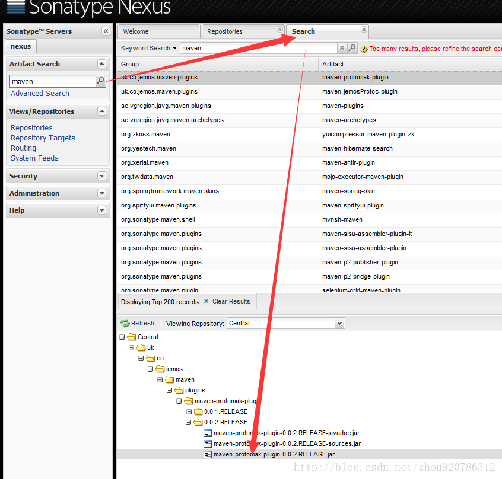Collapse the Artifact Search panel
Screen dimensions: 502x479
click(101, 63)
